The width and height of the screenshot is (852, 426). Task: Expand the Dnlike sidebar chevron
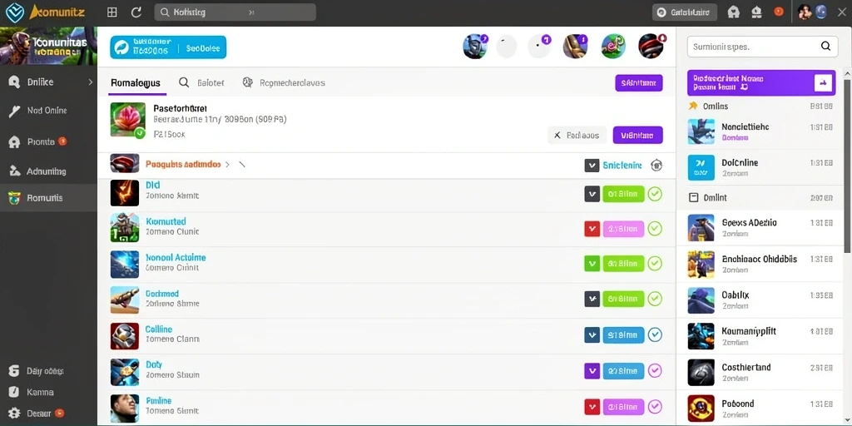[90, 82]
